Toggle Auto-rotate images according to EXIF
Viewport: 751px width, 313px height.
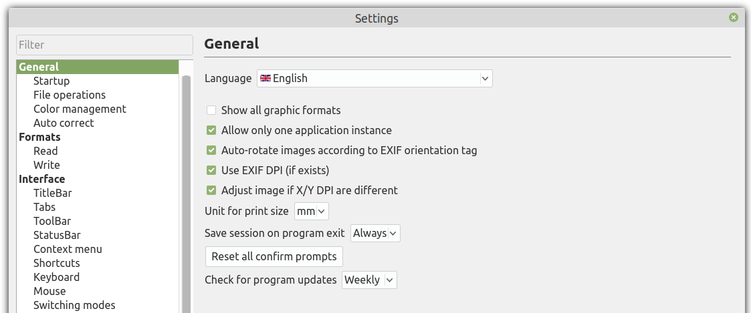[211, 151]
